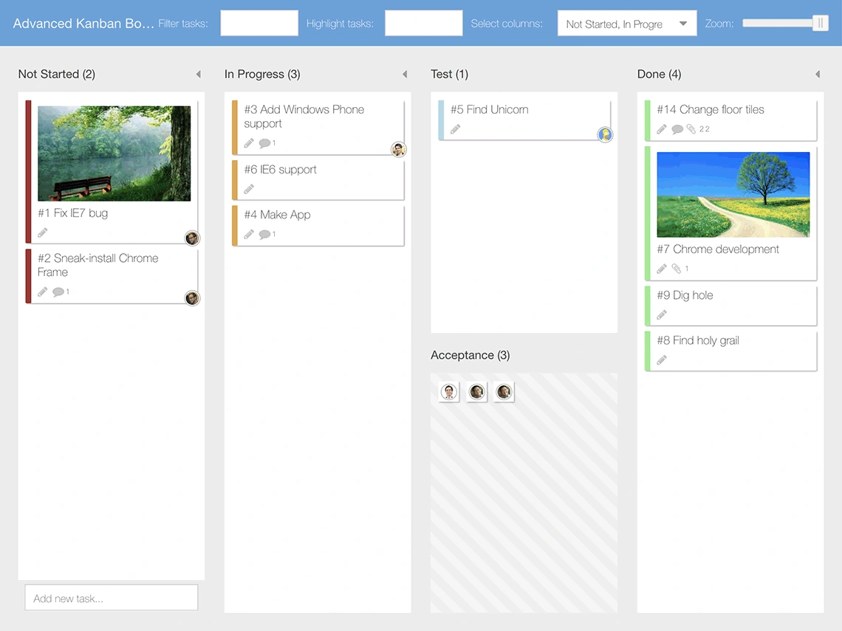Select card title #8 Find holy grail
Screen dimensions: 842x631
coord(697,341)
